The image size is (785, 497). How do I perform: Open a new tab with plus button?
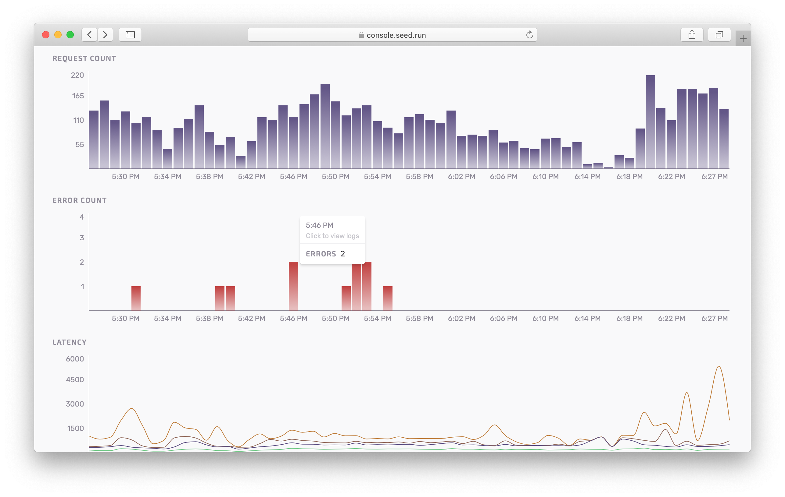[x=743, y=39]
